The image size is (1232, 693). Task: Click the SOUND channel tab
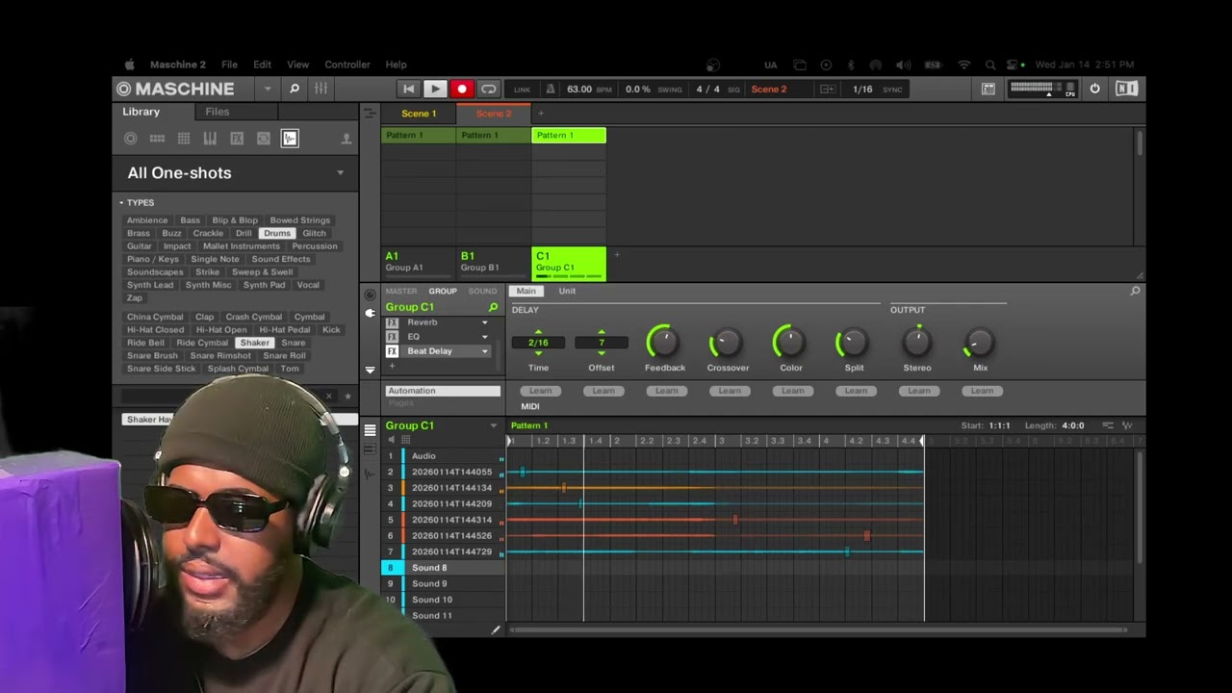point(482,291)
